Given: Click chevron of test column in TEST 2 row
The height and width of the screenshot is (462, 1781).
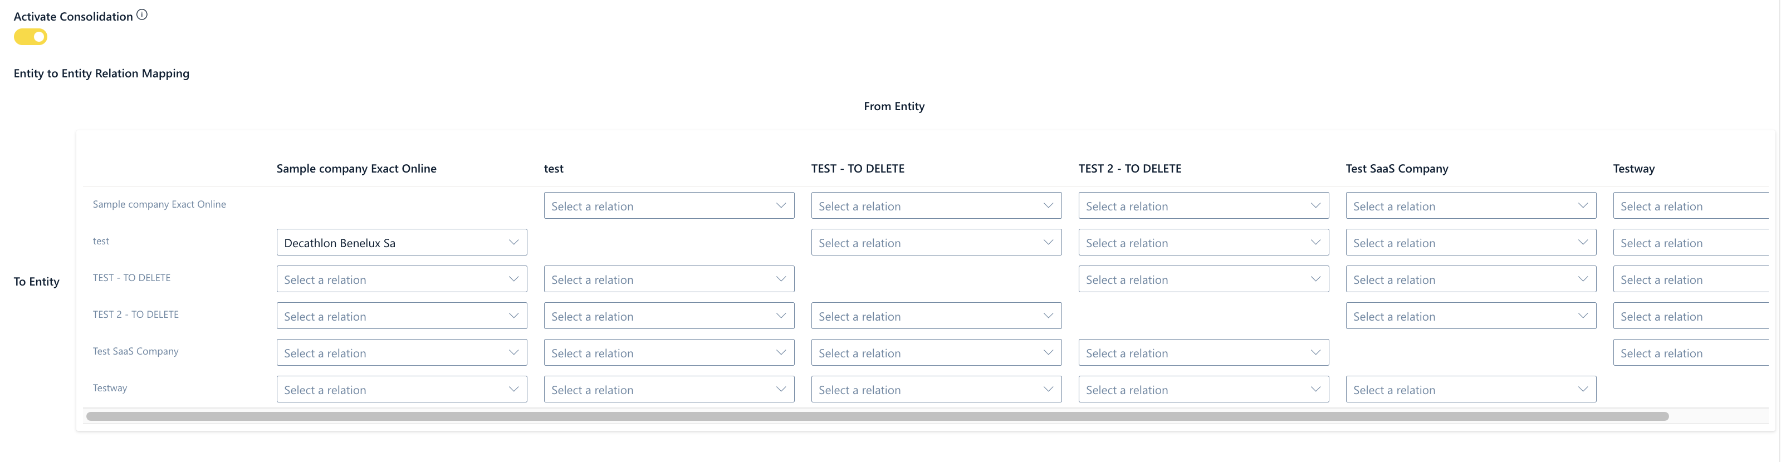Looking at the screenshot, I should click(x=781, y=316).
